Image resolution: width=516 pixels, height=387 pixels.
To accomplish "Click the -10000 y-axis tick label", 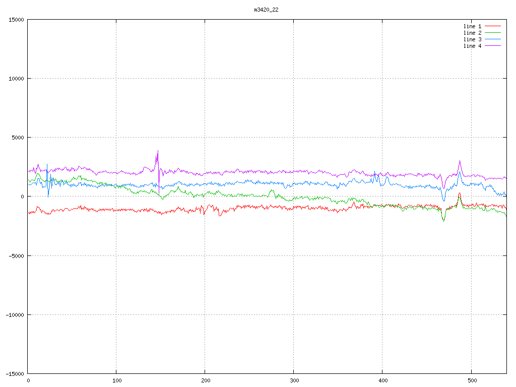I will pos(15,314).
